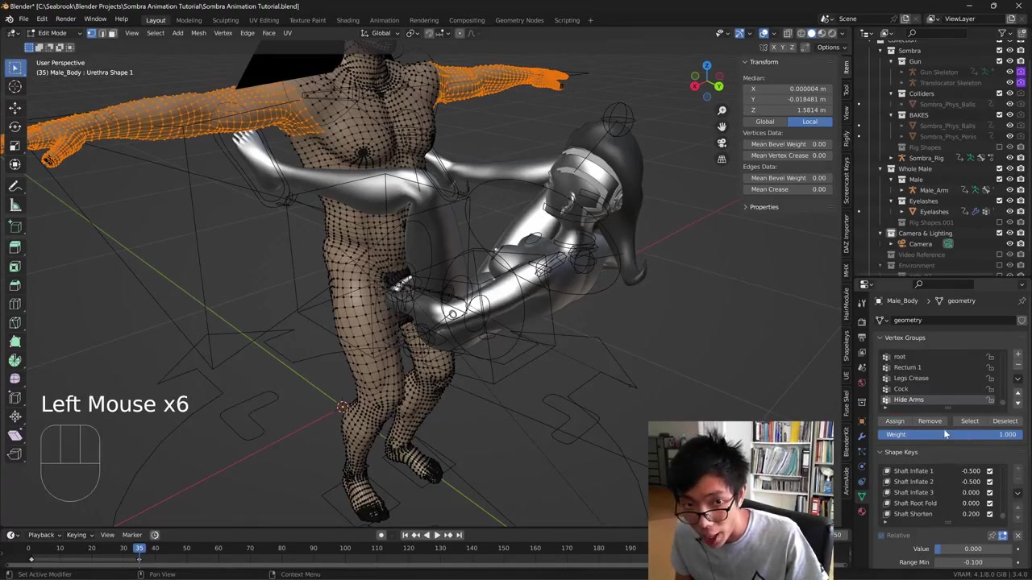This screenshot has width=1032, height=580.
Task: Open the Vertex menu in viewport header
Action: click(x=223, y=33)
